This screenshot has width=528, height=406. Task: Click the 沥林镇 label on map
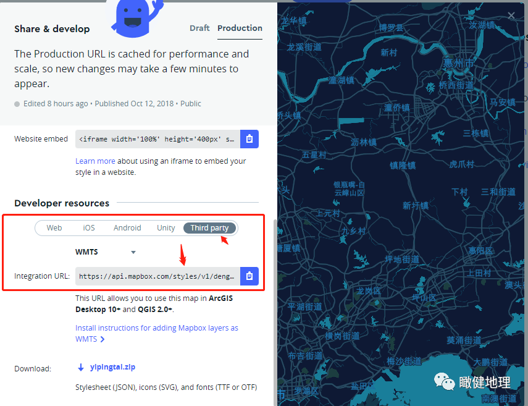coord(364,142)
